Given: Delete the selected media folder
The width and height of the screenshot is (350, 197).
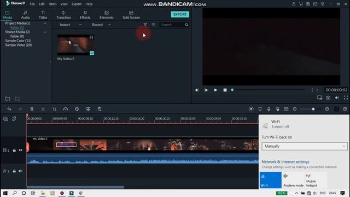Looking at the screenshot, I should point(17,99).
